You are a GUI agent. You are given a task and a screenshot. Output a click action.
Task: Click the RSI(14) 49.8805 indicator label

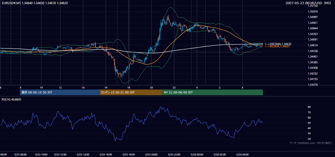(x=12, y=99)
